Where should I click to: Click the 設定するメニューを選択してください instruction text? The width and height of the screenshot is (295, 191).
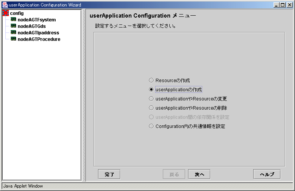pos(136,26)
